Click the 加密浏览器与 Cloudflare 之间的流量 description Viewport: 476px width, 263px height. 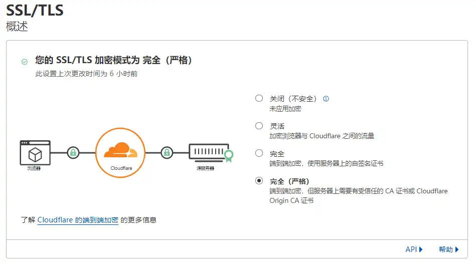pos(322,136)
